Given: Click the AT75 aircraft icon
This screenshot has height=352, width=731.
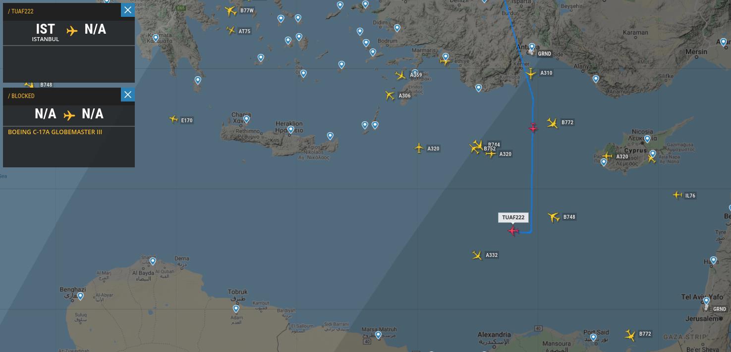Looking at the screenshot, I should pyautogui.click(x=230, y=31).
